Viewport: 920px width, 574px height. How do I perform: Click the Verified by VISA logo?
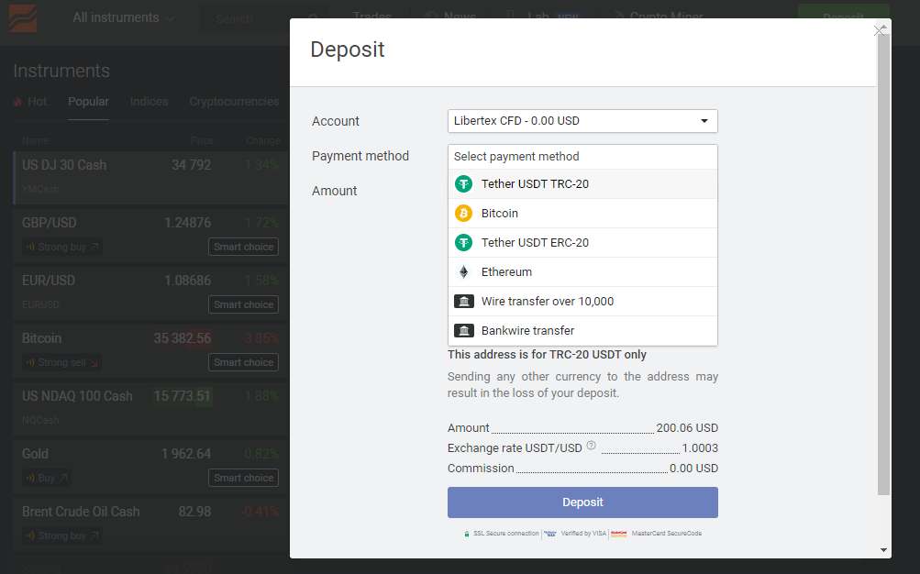[x=550, y=534]
